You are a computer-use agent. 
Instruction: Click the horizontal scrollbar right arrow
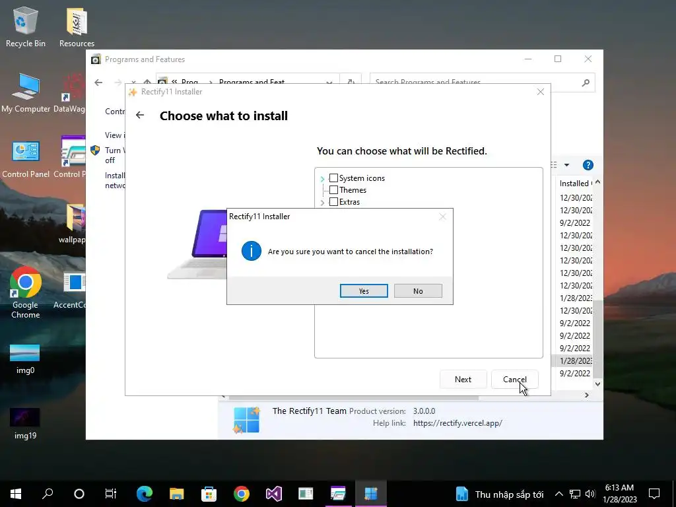pyautogui.click(x=586, y=395)
